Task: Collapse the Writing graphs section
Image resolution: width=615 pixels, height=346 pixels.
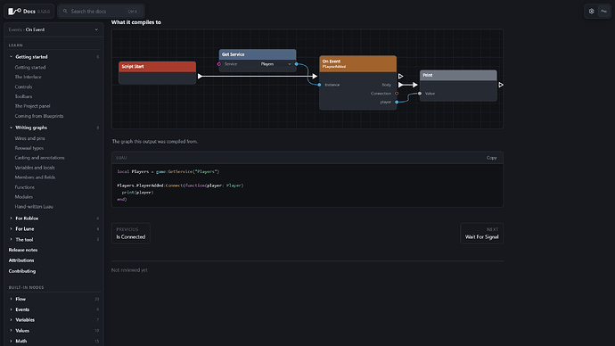Action: [x=53, y=128]
